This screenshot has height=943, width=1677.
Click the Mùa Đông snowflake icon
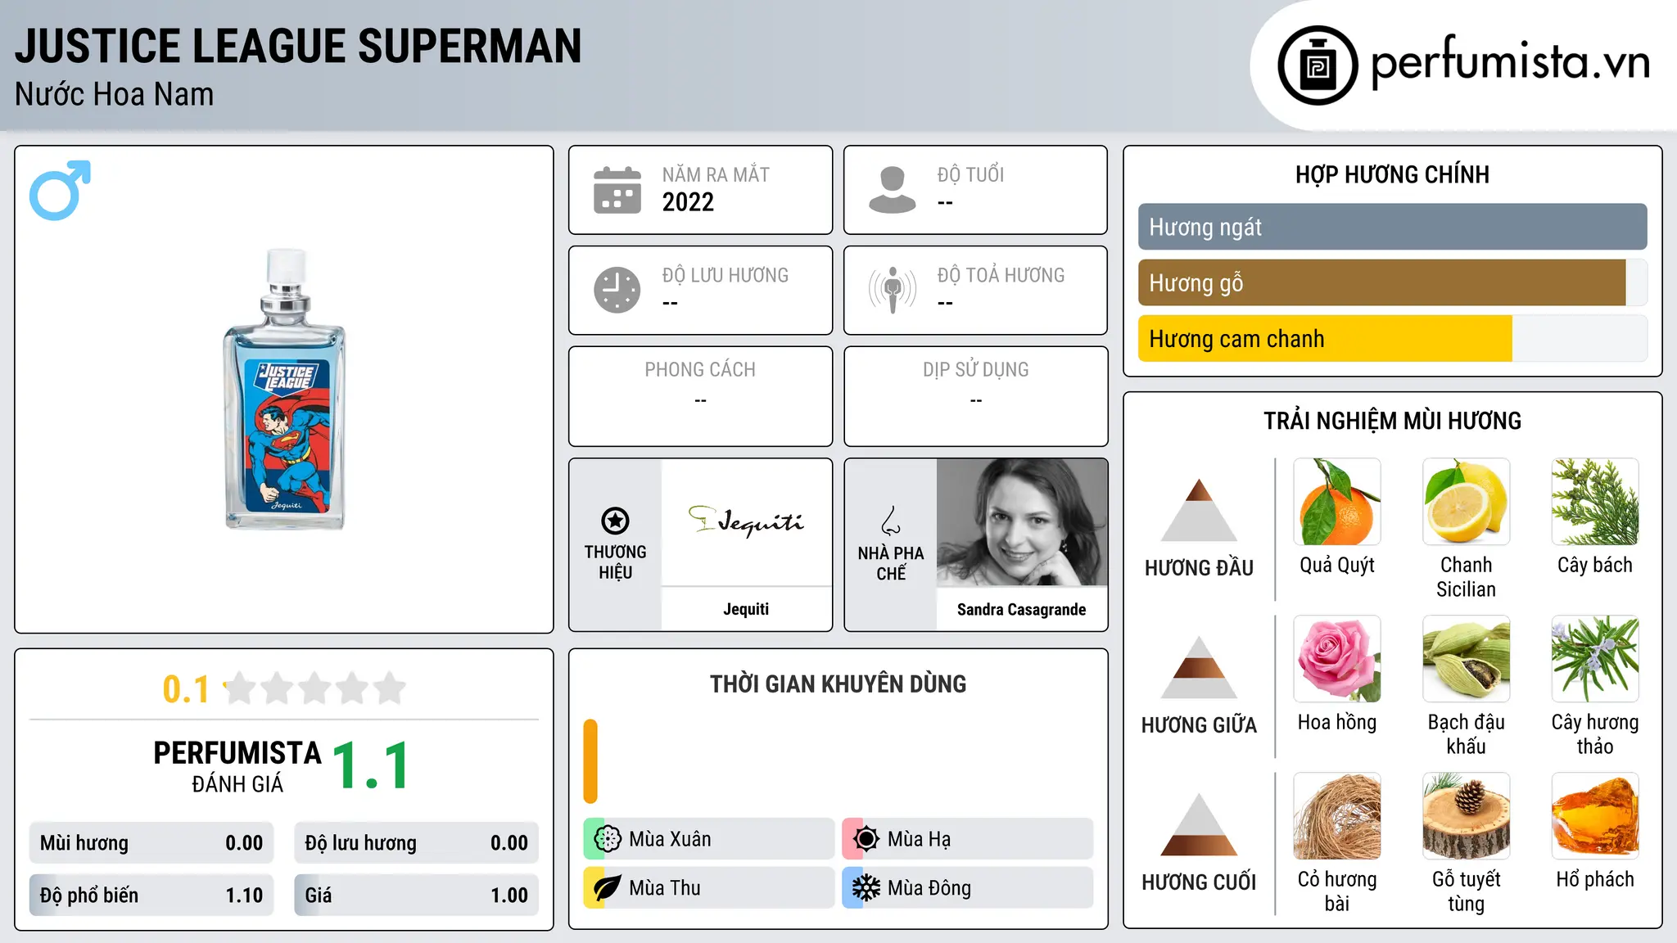[866, 888]
